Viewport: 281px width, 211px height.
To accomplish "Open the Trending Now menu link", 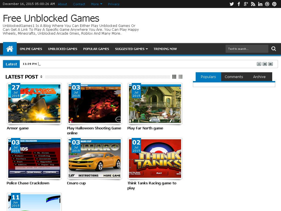I will point(165,49).
